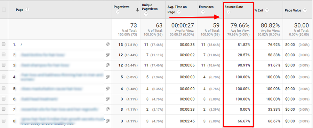Open row 1 page in new window icon
Screen dimensions: 313x128
[x=107, y=45]
